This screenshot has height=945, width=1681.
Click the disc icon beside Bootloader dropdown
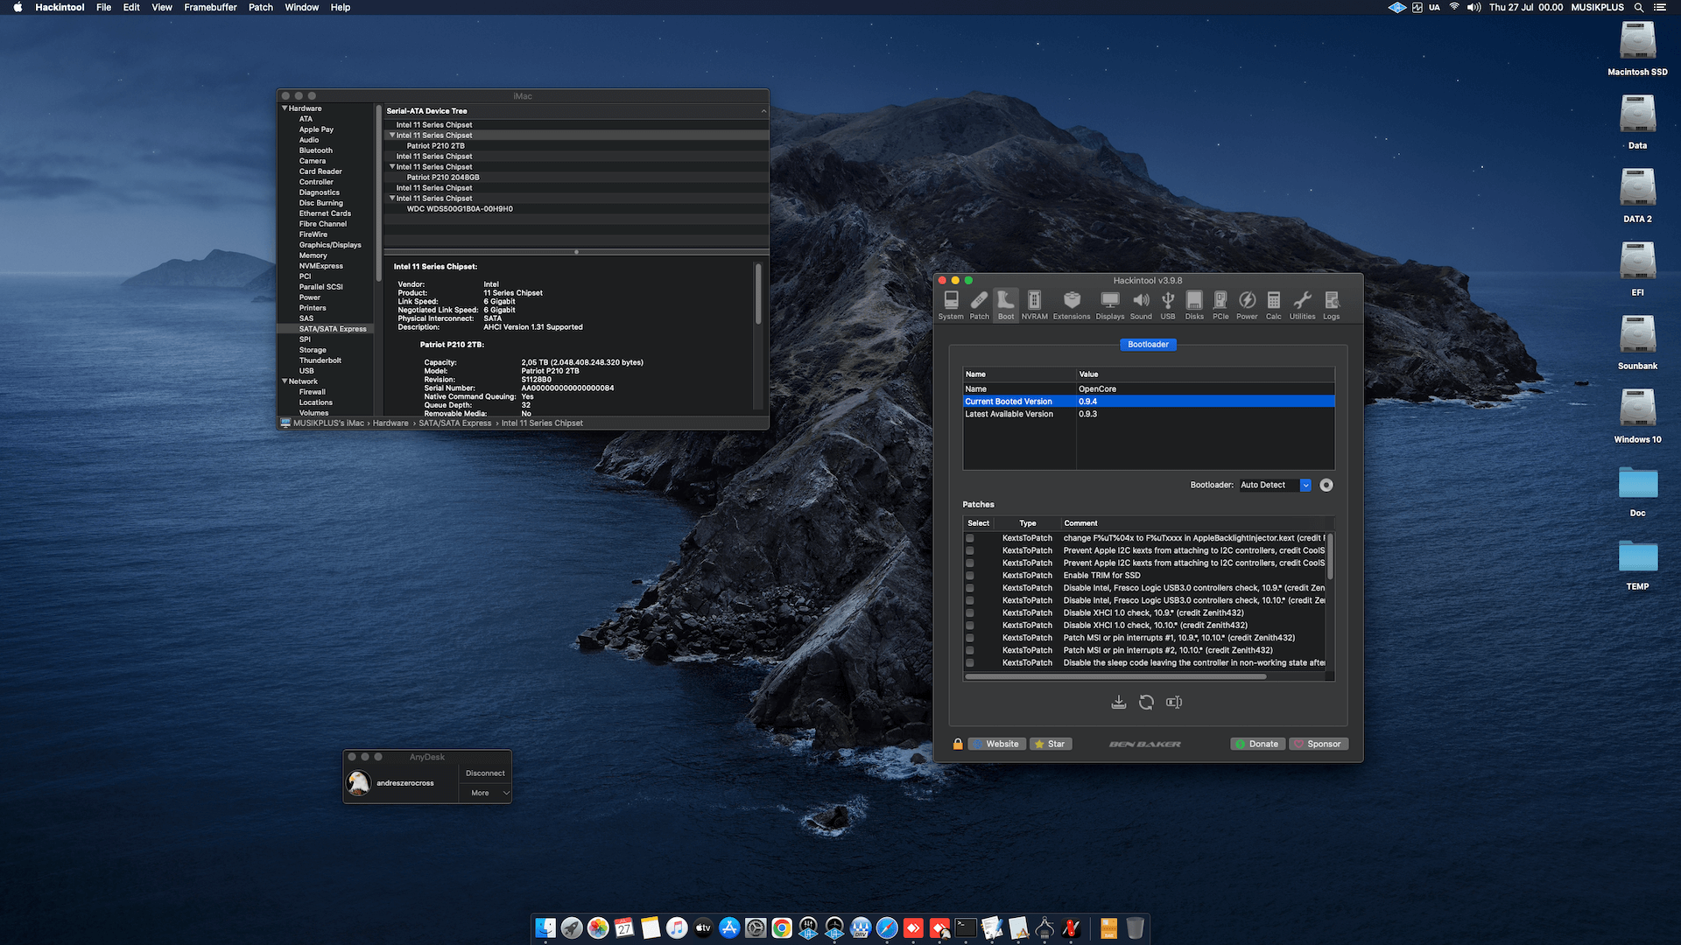1326,485
